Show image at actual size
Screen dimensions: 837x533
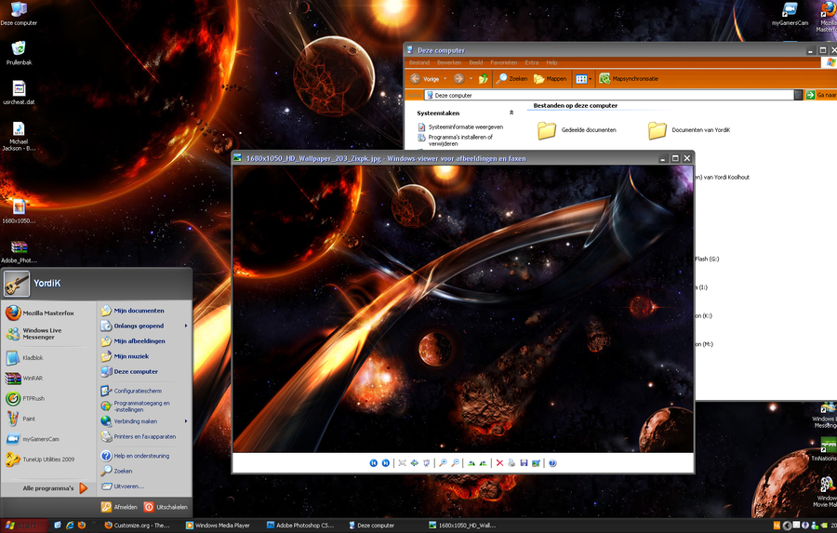[x=414, y=463]
